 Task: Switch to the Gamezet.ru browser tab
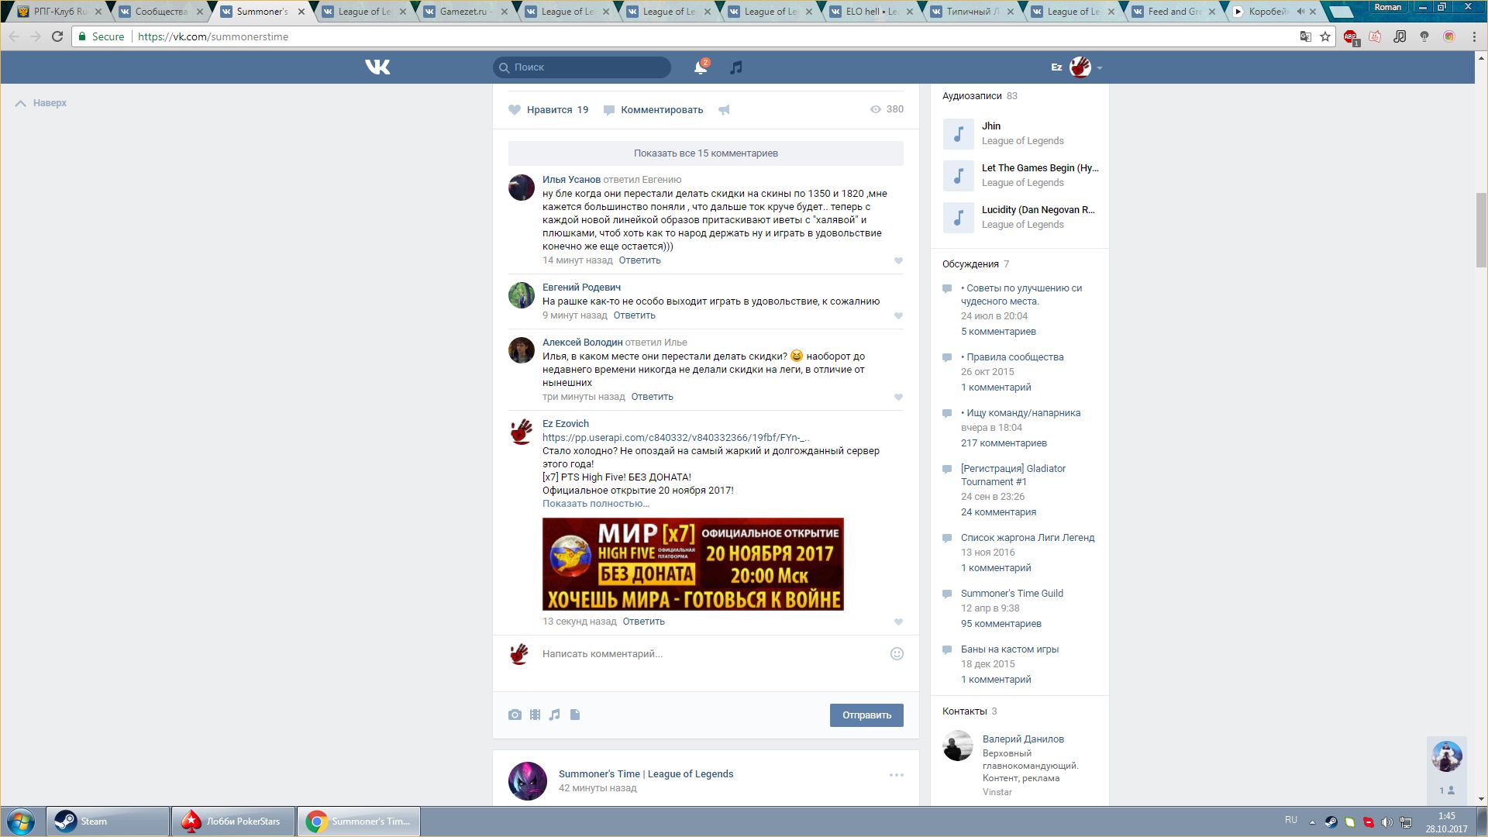pos(465,12)
